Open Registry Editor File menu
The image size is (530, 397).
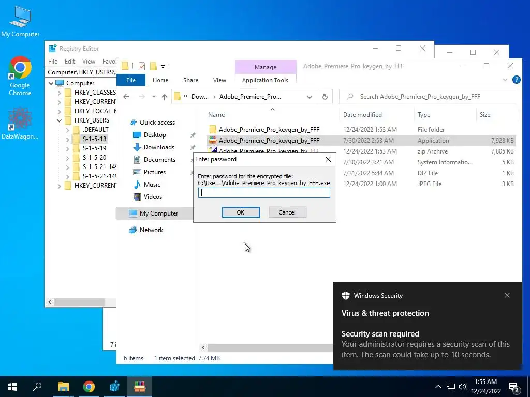53,62
